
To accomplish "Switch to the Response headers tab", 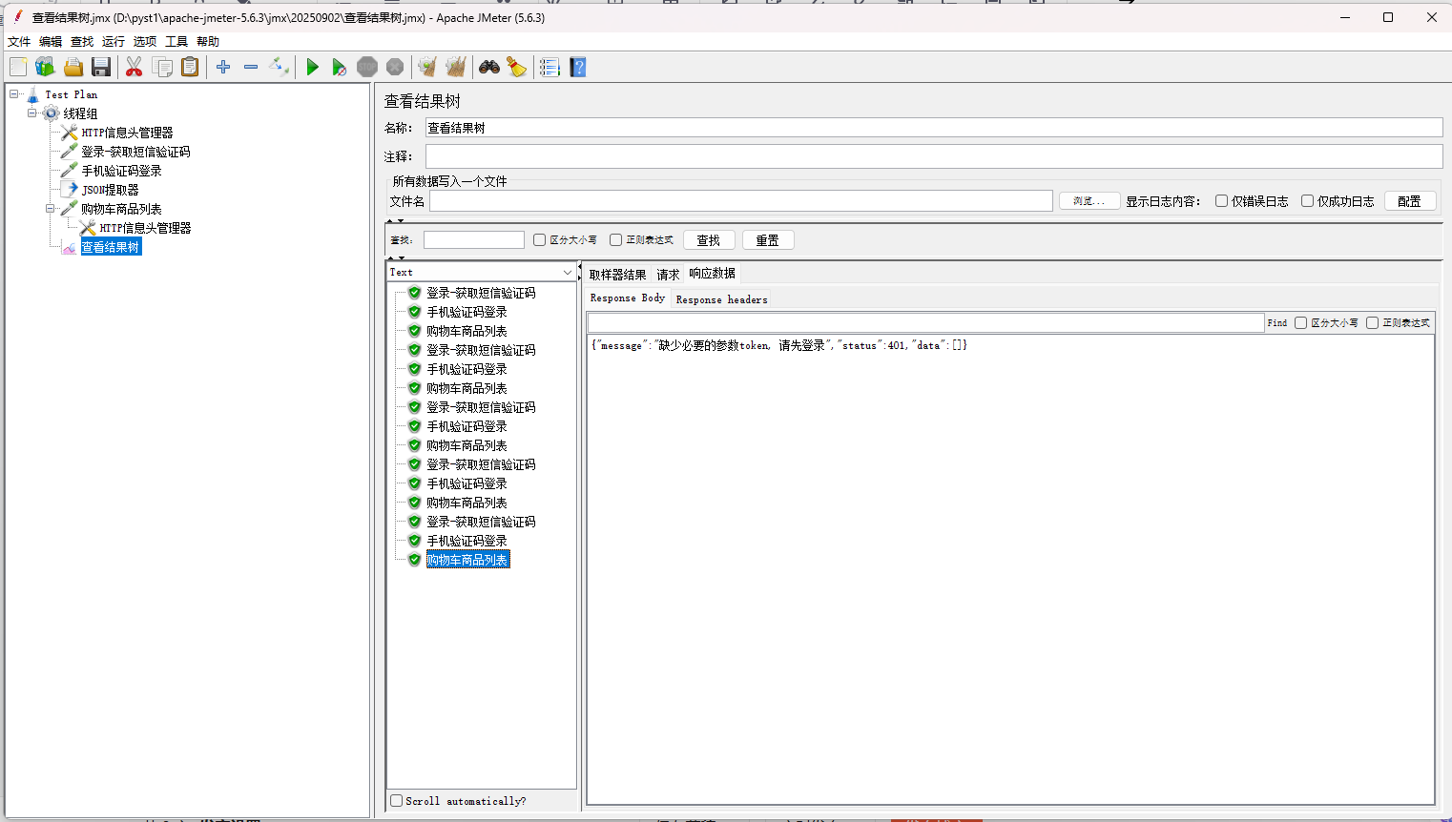I will [721, 299].
